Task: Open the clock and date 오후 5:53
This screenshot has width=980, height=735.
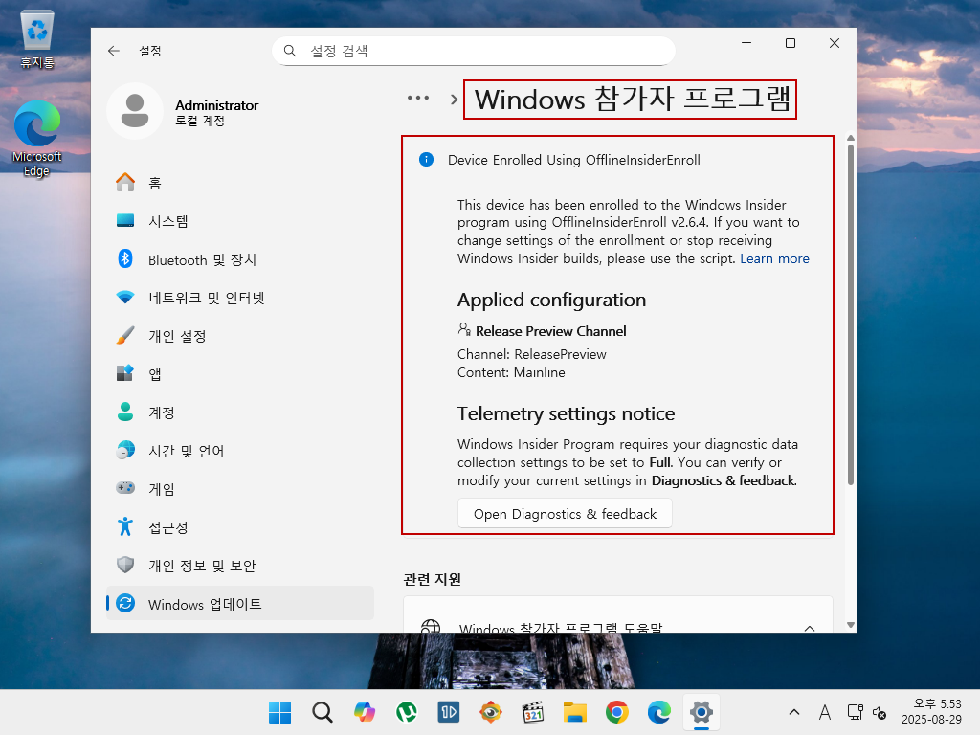Action: pos(931,712)
